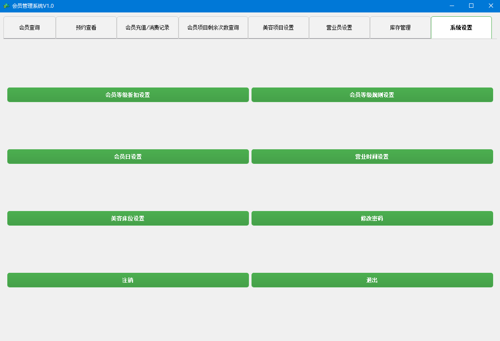Viewport: 500px width, 341px height.
Task: Open 美容床位设置
Action: pos(128,218)
